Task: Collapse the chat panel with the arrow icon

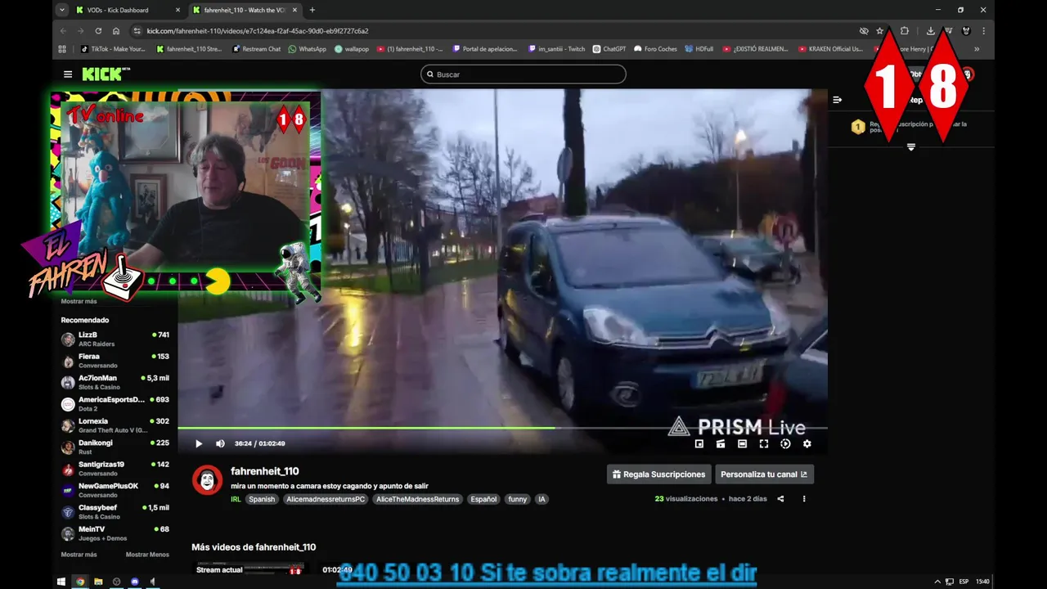Action: (x=837, y=100)
